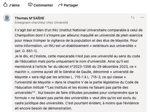Click the curved arrow Partager icon

tap(60, 5)
